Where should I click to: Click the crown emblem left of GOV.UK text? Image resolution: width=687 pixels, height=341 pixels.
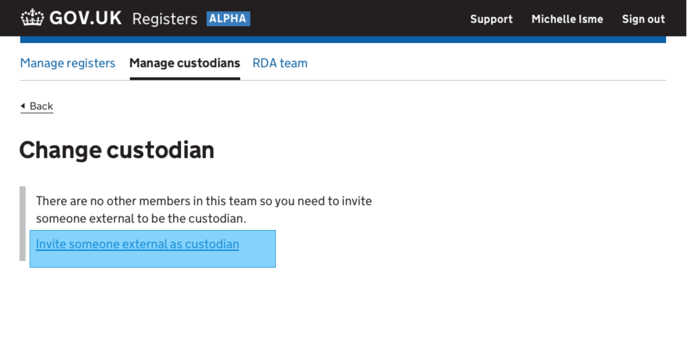click(33, 18)
